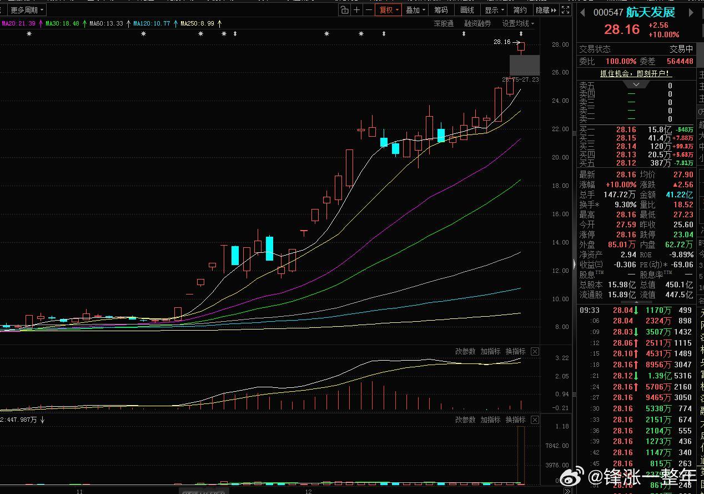
Task: Click the trade tick with volume 1.39亿
Action: 636,376
